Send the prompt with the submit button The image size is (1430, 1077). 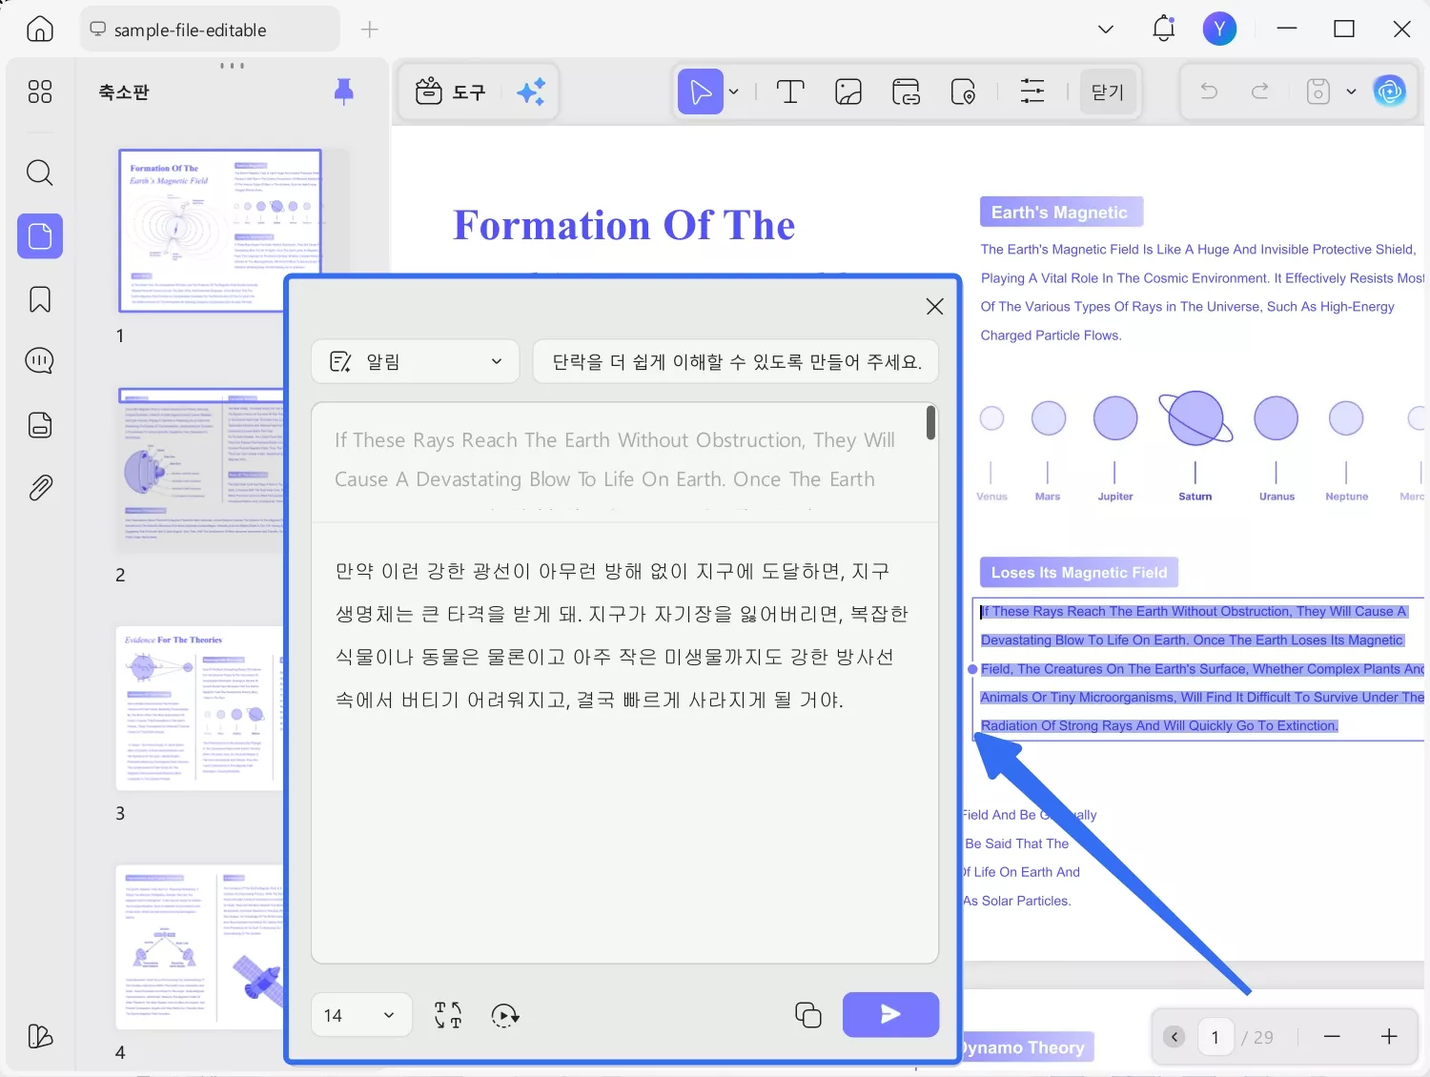pos(889,1014)
